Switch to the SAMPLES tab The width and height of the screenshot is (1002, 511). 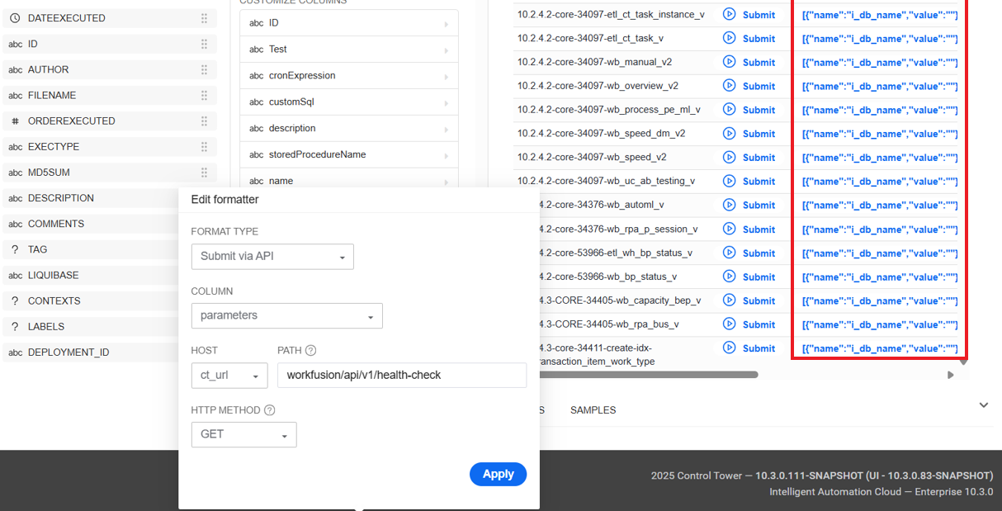(593, 410)
